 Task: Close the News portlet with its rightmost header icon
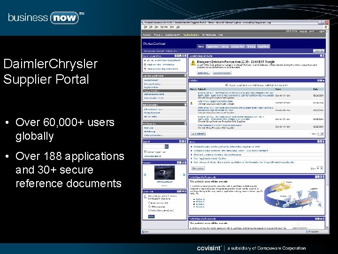323,142
